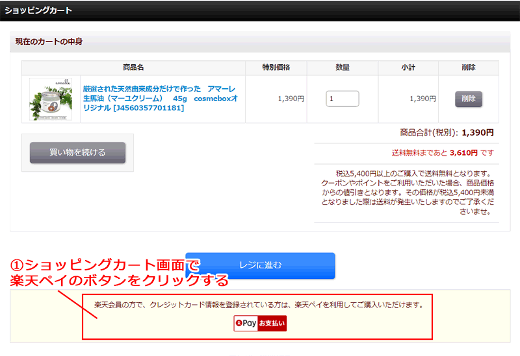Click the quantity input field
Viewport: 520px width, 356px height.
pos(342,99)
